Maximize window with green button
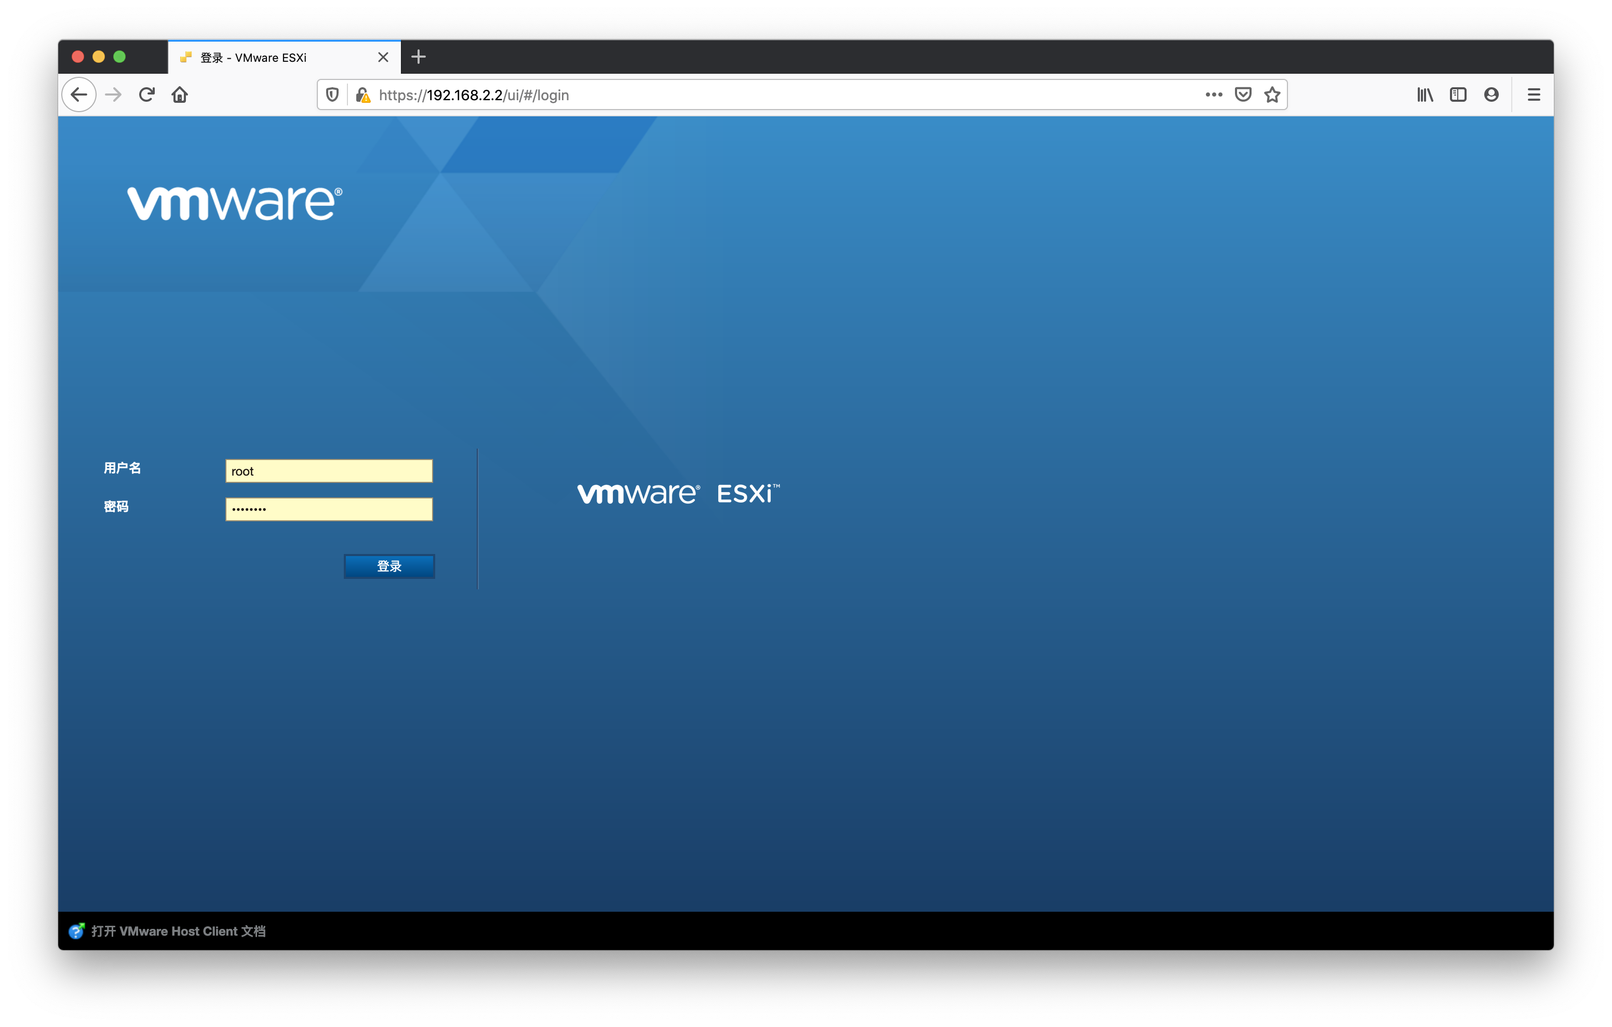The height and width of the screenshot is (1027, 1612). coord(119,57)
